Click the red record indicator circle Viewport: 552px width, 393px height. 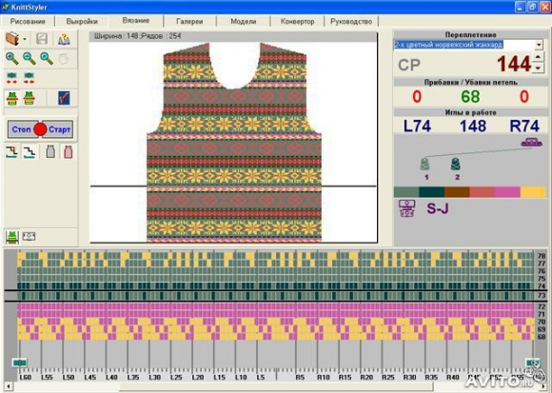click(40, 129)
